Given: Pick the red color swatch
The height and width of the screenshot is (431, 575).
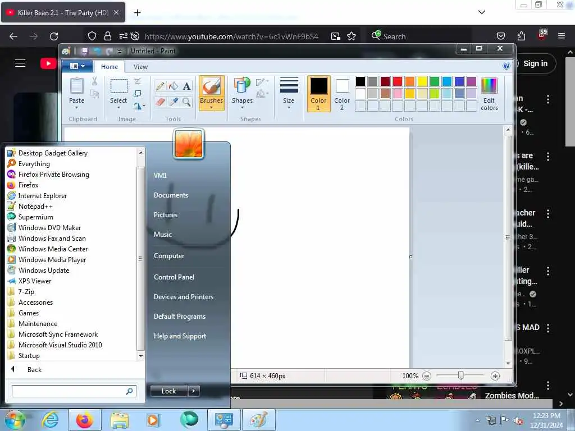Looking at the screenshot, I should [x=397, y=81].
